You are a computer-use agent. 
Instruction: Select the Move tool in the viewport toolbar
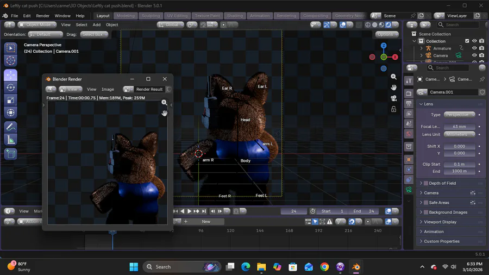coord(10,75)
